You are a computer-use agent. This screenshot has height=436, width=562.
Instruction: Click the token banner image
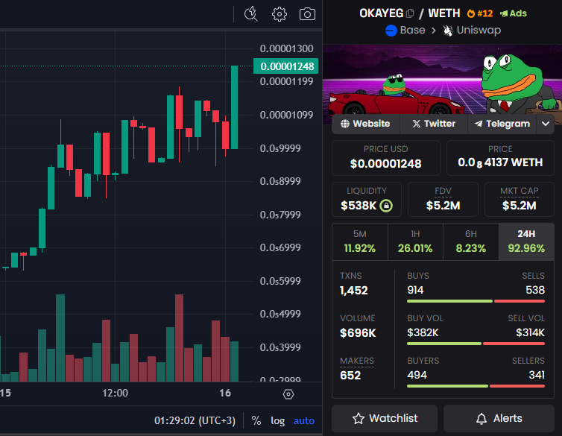[442, 80]
